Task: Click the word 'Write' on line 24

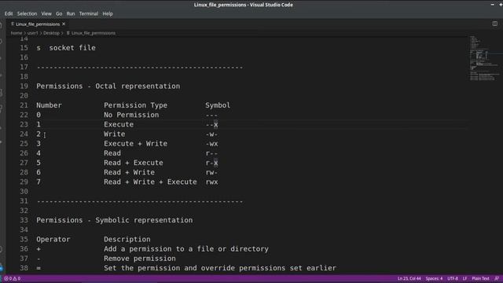Action: [x=115, y=134]
